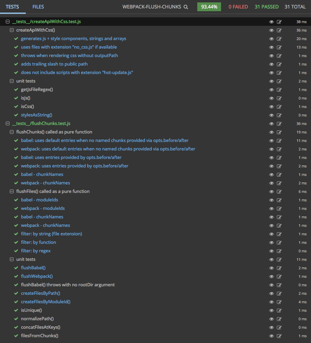Click the 93.44% coverage badge
311x343 pixels.
point(209,7)
